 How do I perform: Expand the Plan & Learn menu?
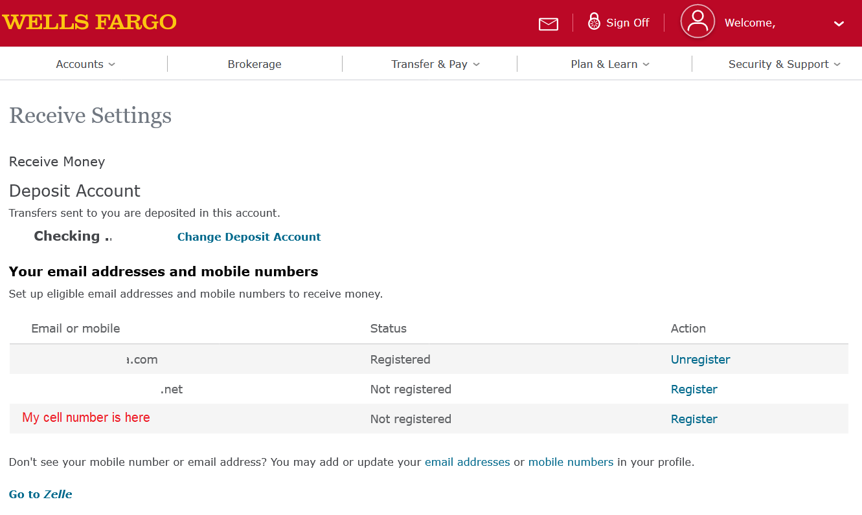(610, 64)
